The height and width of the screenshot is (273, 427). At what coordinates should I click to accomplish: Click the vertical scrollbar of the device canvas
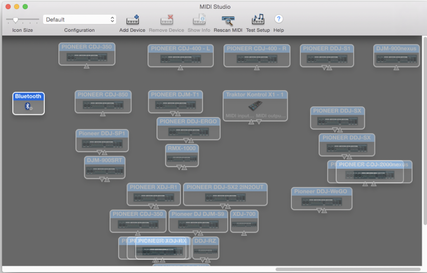424,131
